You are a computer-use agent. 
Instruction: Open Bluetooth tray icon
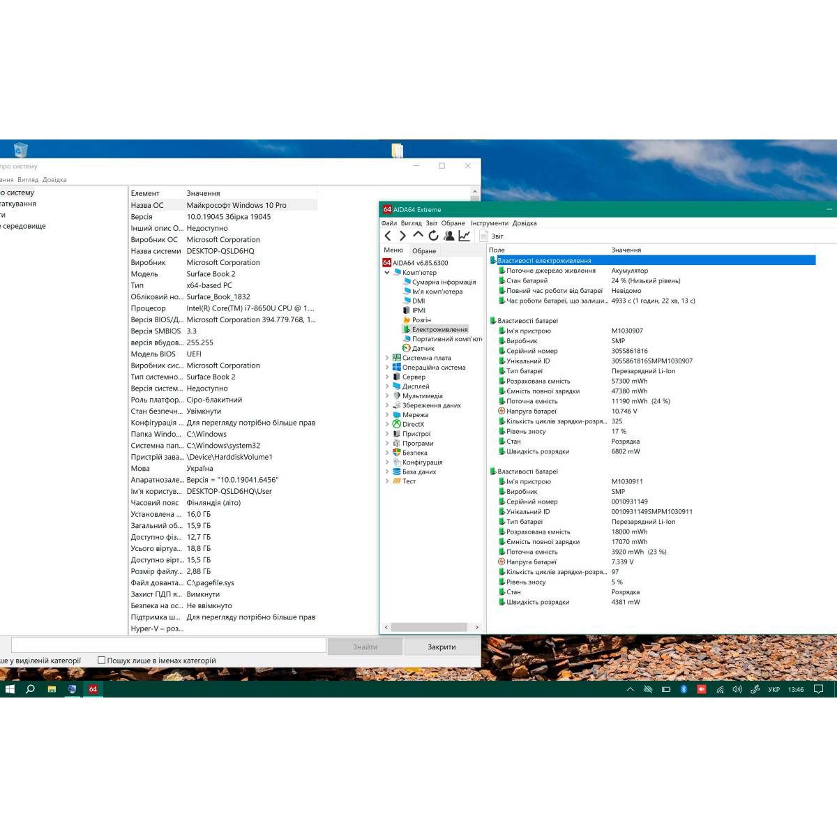[684, 689]
